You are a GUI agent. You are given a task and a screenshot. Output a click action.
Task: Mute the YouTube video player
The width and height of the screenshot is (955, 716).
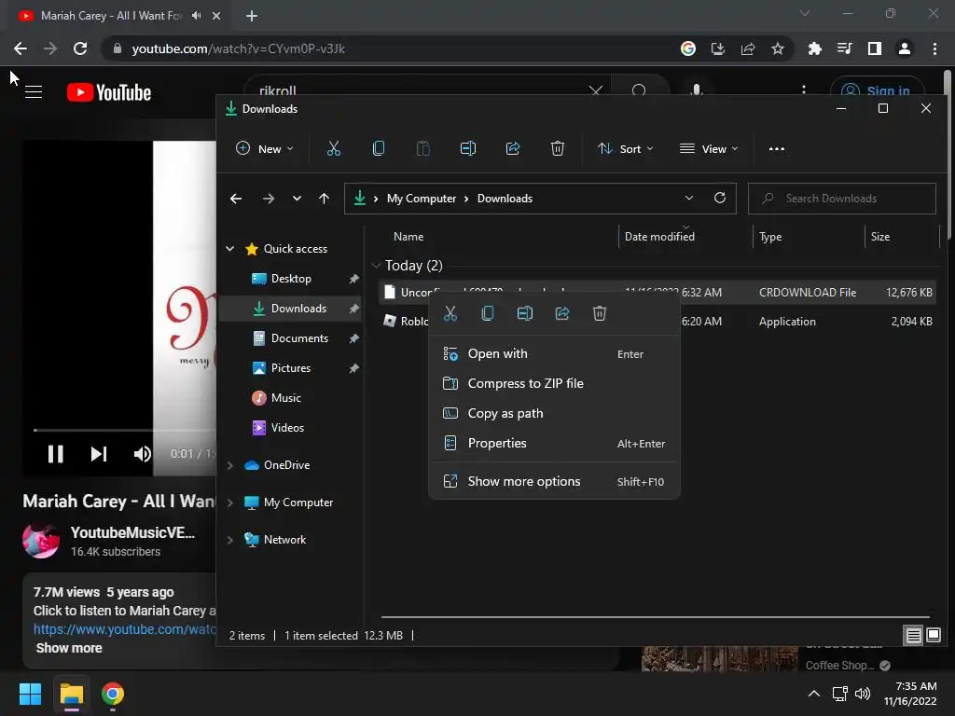(x=143, y=454)
